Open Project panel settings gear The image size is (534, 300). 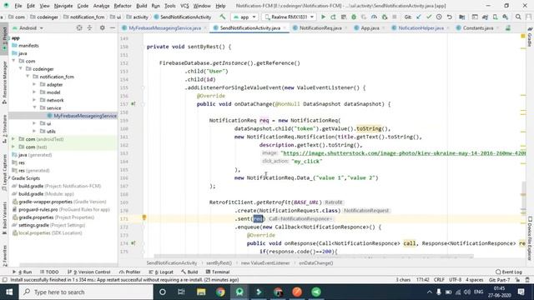point(102,27)
